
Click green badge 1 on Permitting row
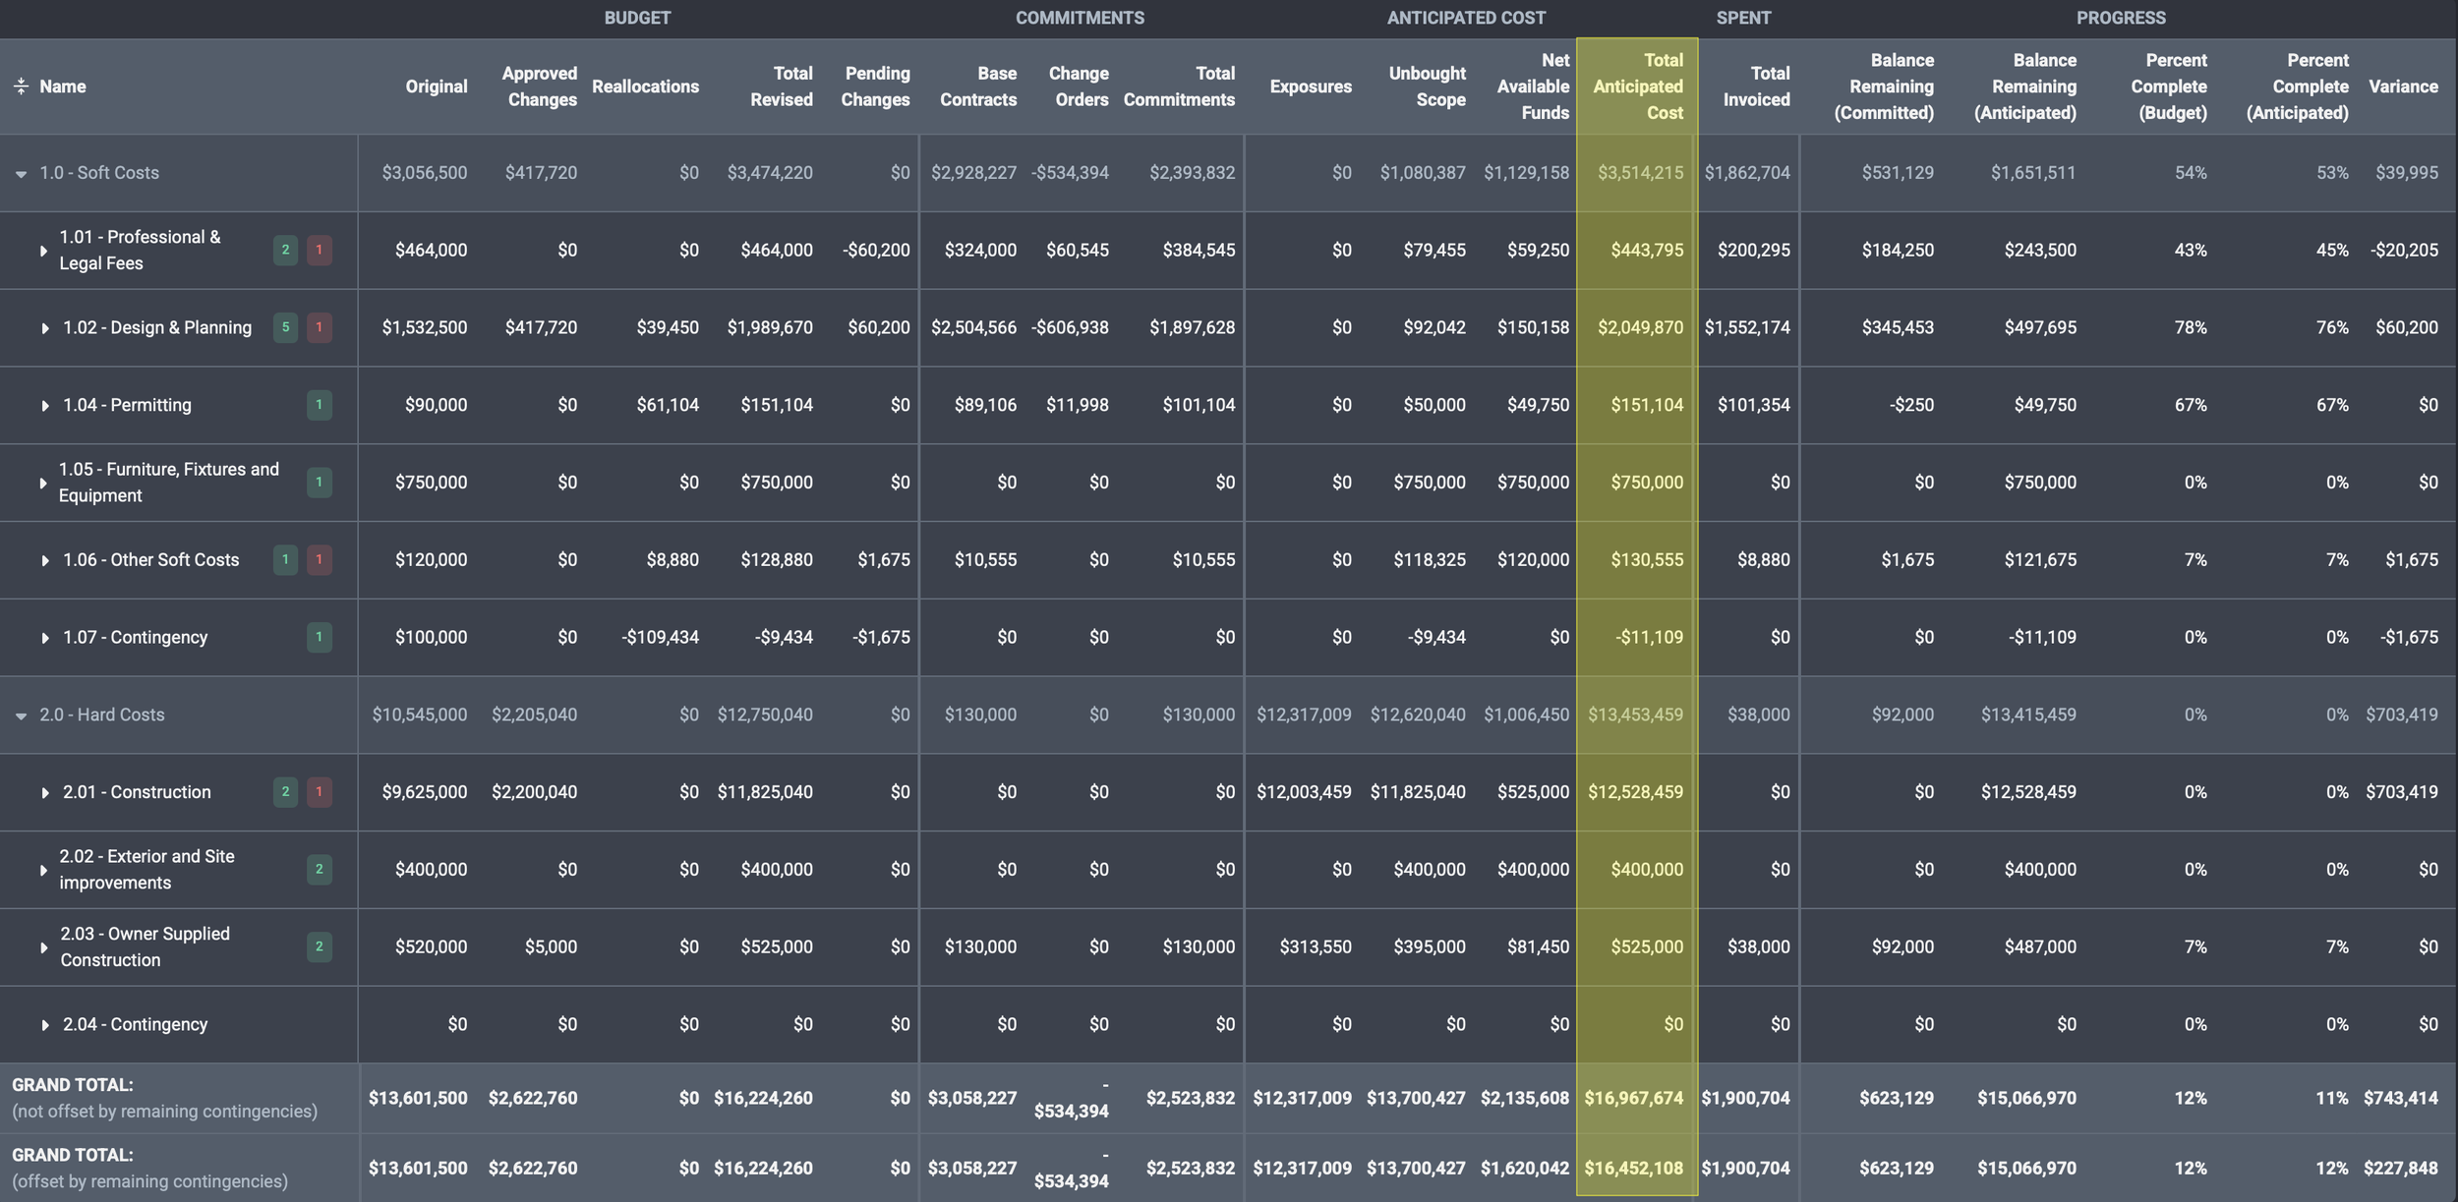coord(319,405)
